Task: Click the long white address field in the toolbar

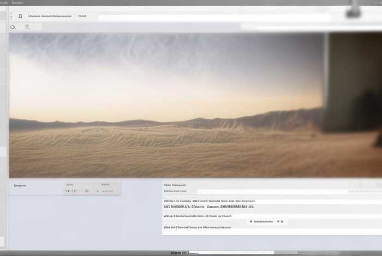Action: pyautogui.click(x=213, y=17)
